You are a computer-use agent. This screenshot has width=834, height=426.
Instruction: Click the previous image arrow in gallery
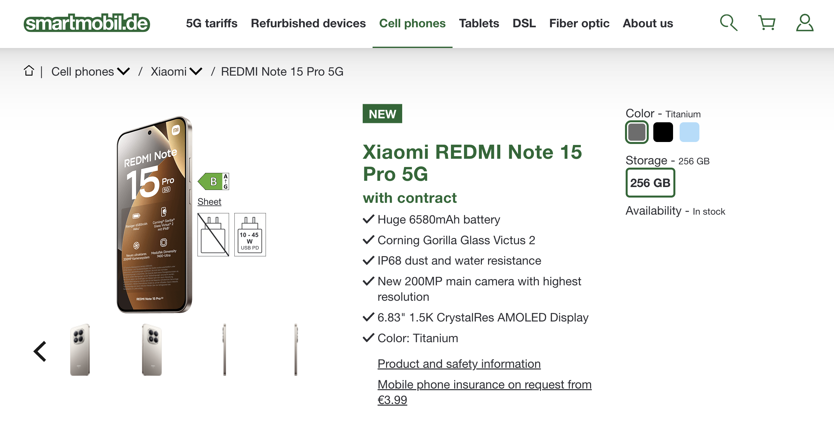(x=40, y=351)
